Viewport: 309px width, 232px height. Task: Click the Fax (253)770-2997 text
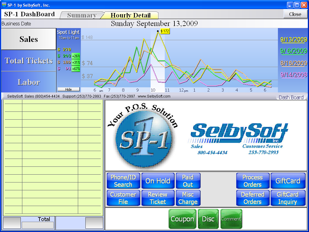pyautogui.click(x=119, y=96)
